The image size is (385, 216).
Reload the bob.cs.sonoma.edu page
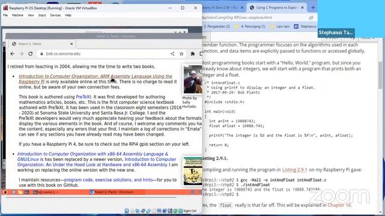(31, 53)
